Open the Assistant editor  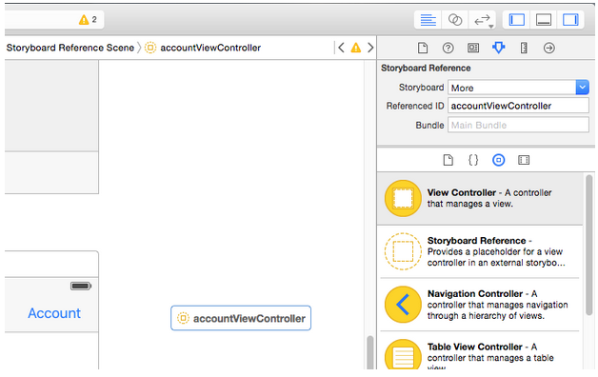point(454,20)
